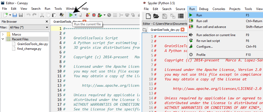The image size is (263, 112).
Task: Open the dropdown arrow beside the debug-run icon
Action: click(x=105, y=15)
